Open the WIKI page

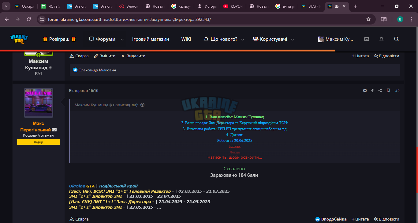186,39
